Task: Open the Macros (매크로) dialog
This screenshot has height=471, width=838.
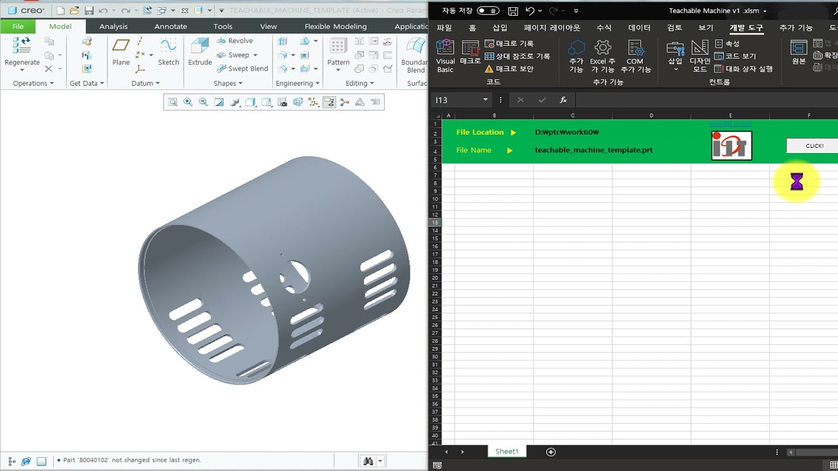Action: coord(470,52)
